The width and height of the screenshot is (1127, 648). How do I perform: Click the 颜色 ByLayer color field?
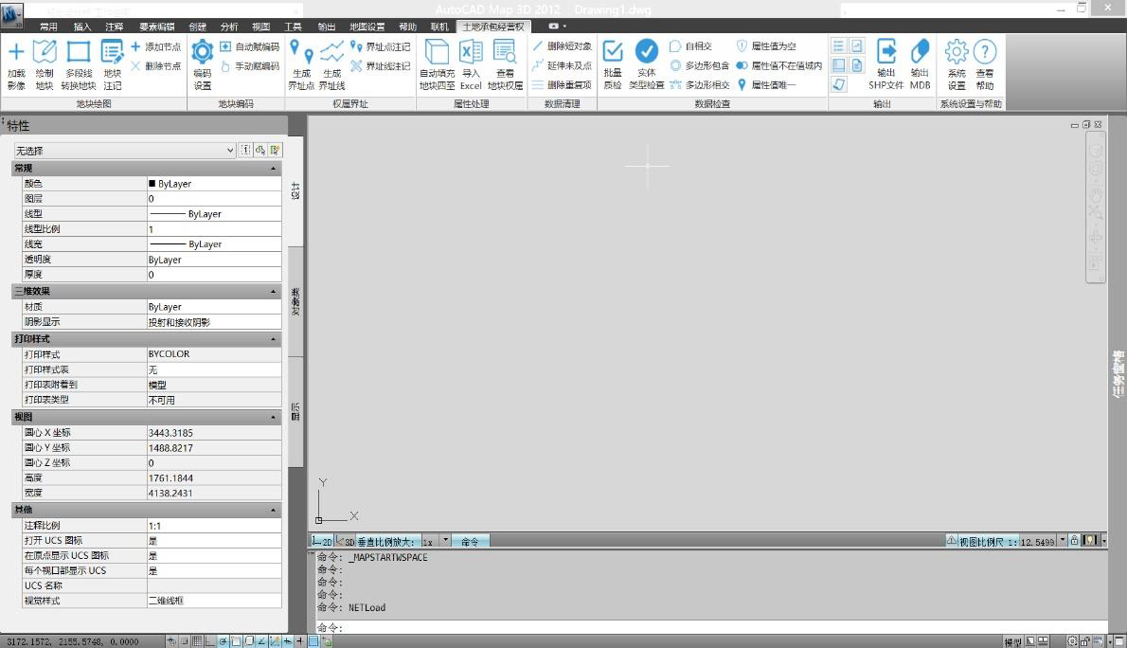click(x=214, y=184)
